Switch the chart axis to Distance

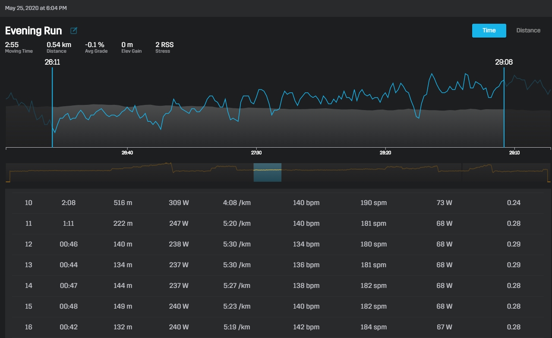click(x=528, y=31)
